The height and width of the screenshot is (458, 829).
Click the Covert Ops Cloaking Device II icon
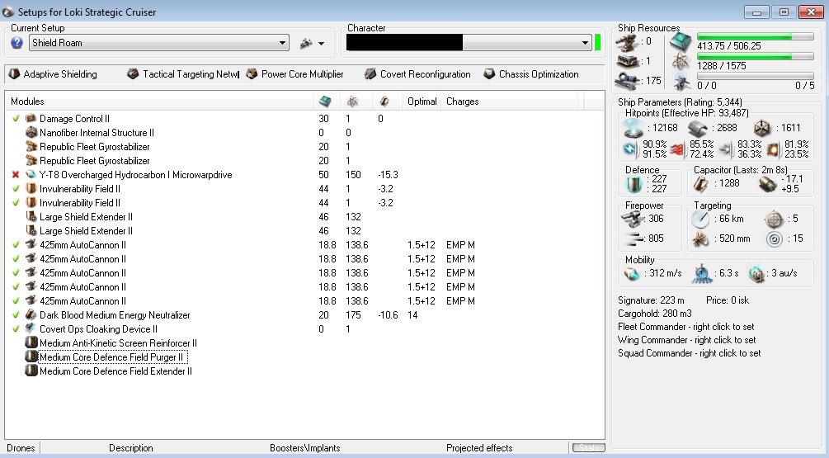pos(31,329)
